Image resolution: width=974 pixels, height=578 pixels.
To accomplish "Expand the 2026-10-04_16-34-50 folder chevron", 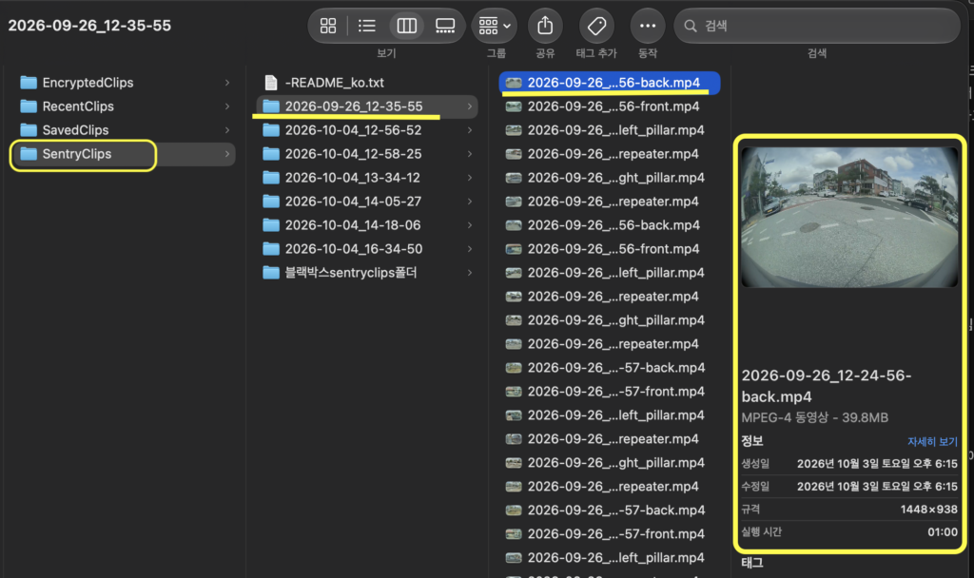I will click(x=470, y=249).
